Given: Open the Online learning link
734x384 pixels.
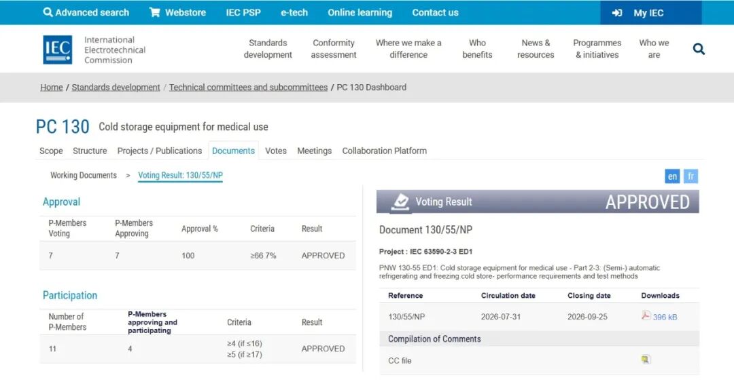Looking at the screenshot, I should click(360, 13).
